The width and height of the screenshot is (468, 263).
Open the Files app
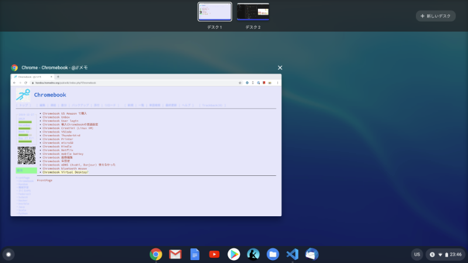coord(272,254)
